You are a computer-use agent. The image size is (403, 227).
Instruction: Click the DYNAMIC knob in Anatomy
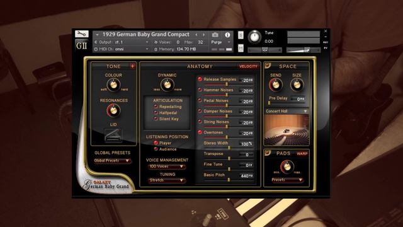(x=167, y=84)
